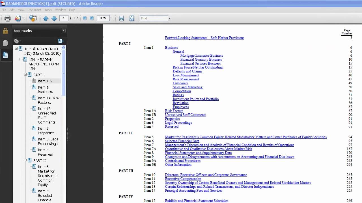This screenshot has height=203, width=362.
Task: Select 'Item 1B. Unresolved Staff Comments.' bookmark
Action: [x=47, y=115]
